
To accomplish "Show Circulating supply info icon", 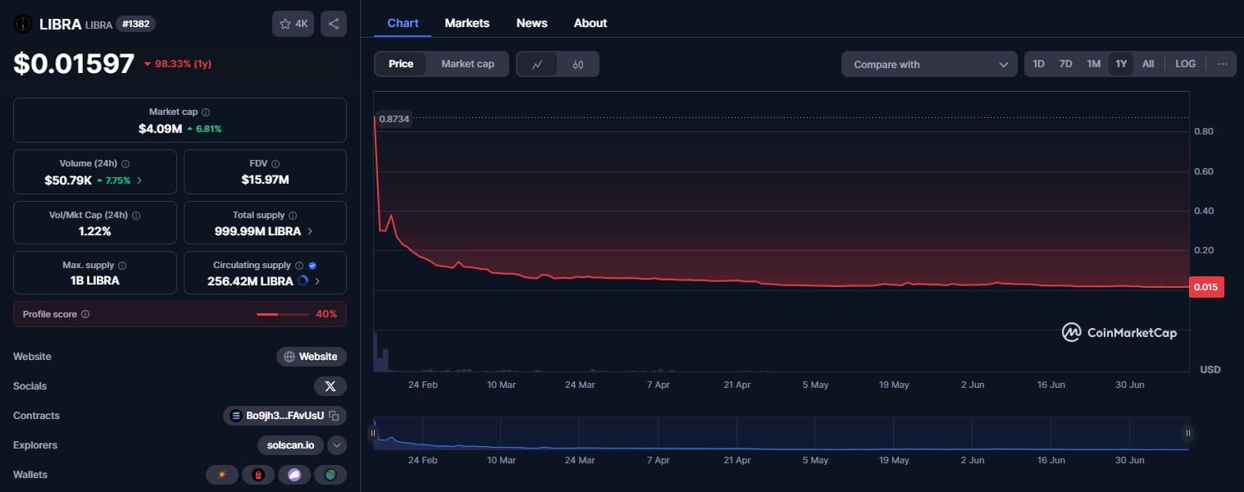I will [x=299, y=266].
